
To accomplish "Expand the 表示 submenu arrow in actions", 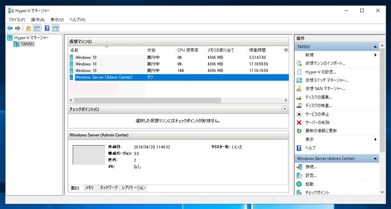I will (x=375, y=139).
